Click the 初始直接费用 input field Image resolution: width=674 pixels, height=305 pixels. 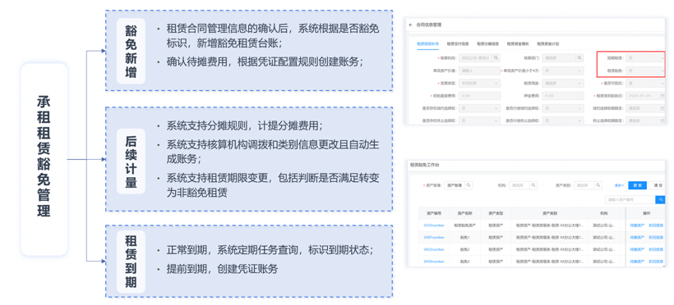479,96
